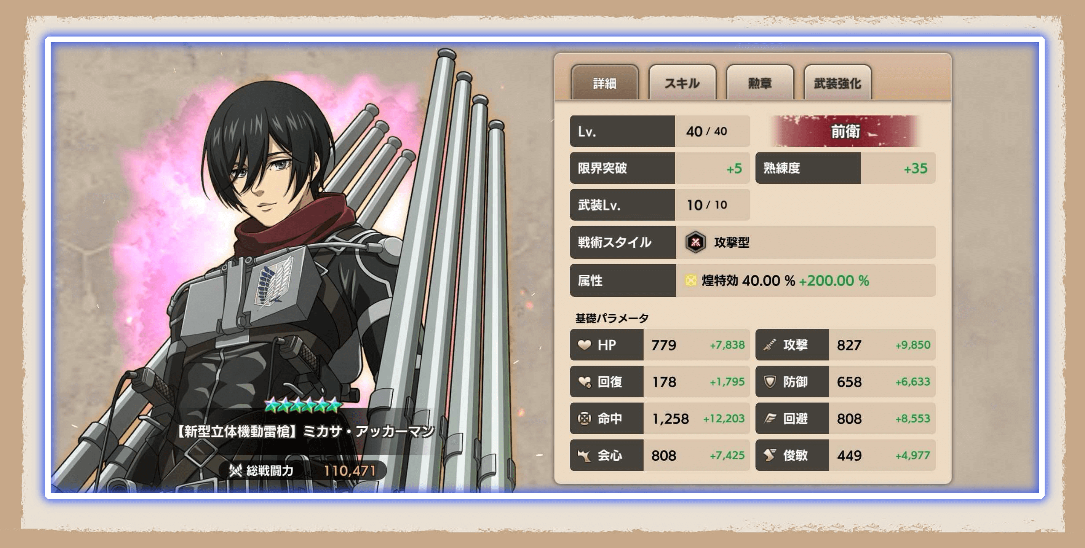Viewport: 1085px width, 548px height.
Task: Click the crosshair icon beside 命中
Action: [584, 418]
